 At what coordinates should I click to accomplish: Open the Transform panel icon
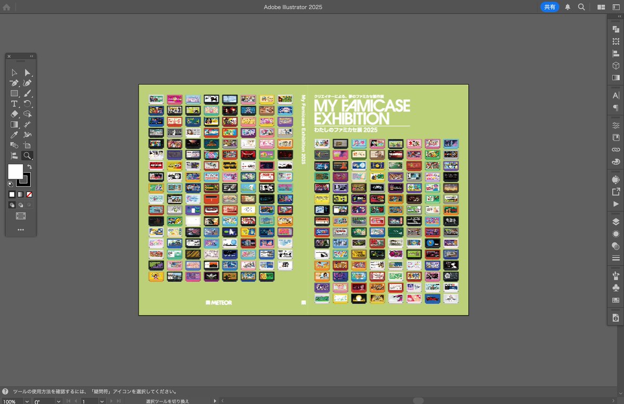tap(616, 42)
